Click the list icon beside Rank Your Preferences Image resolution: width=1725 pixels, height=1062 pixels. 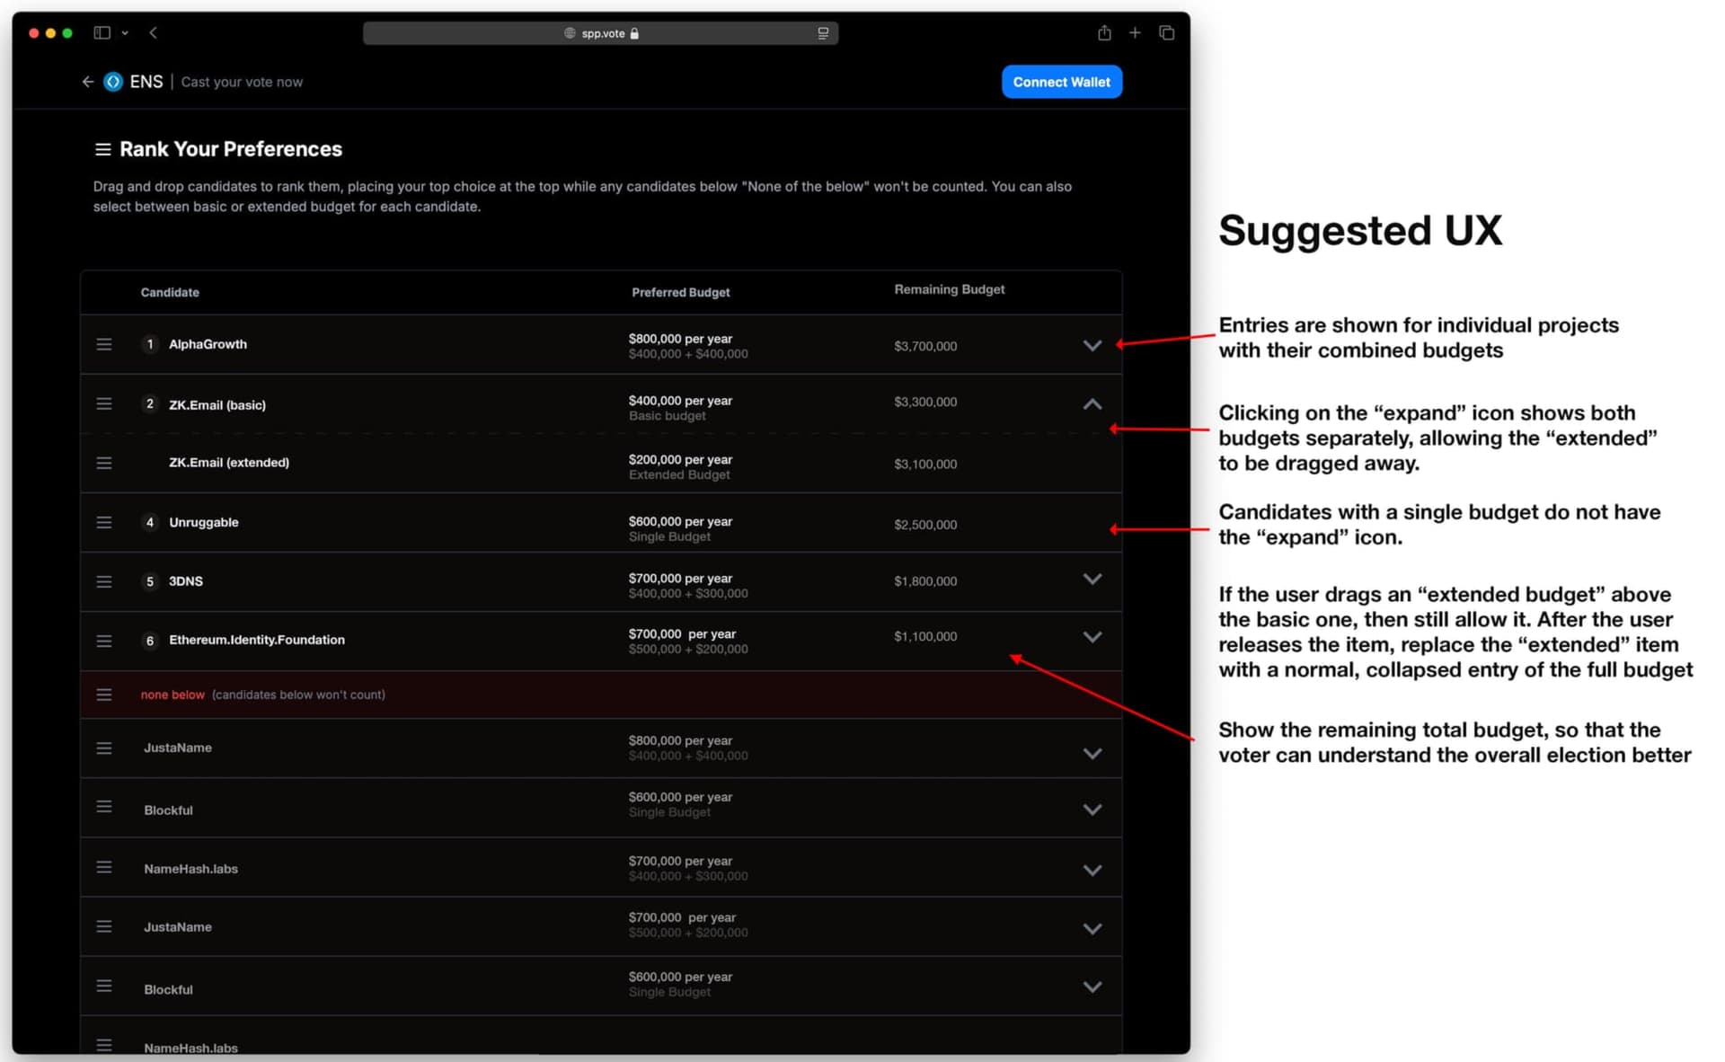click(103, 149)
